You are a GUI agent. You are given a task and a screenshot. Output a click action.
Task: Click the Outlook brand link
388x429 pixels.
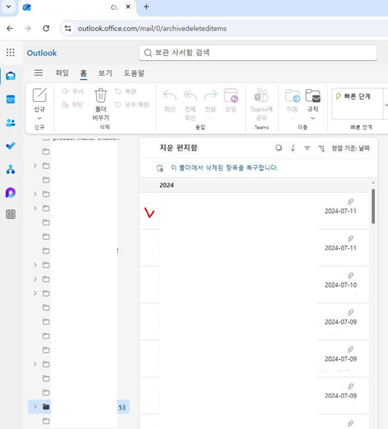click(x=42, y=52)
